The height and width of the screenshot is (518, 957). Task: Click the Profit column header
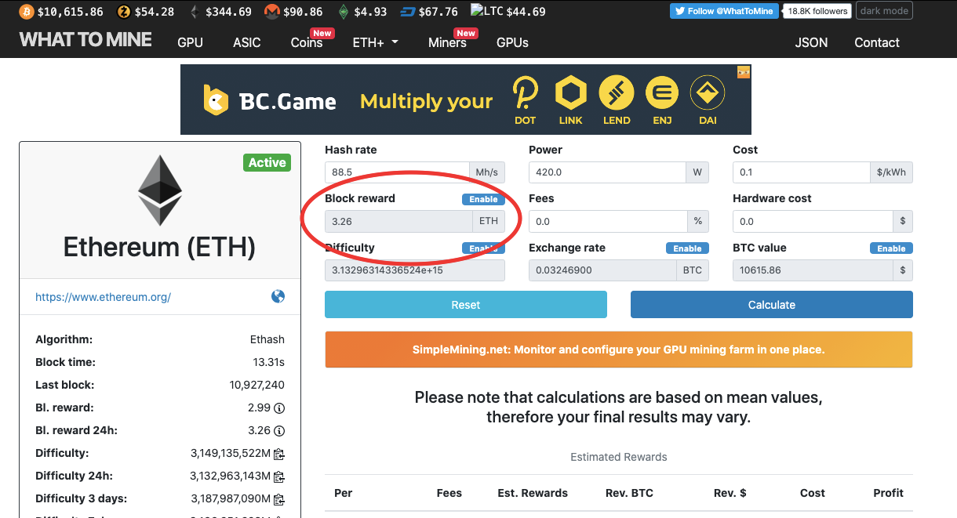point(889,493)
